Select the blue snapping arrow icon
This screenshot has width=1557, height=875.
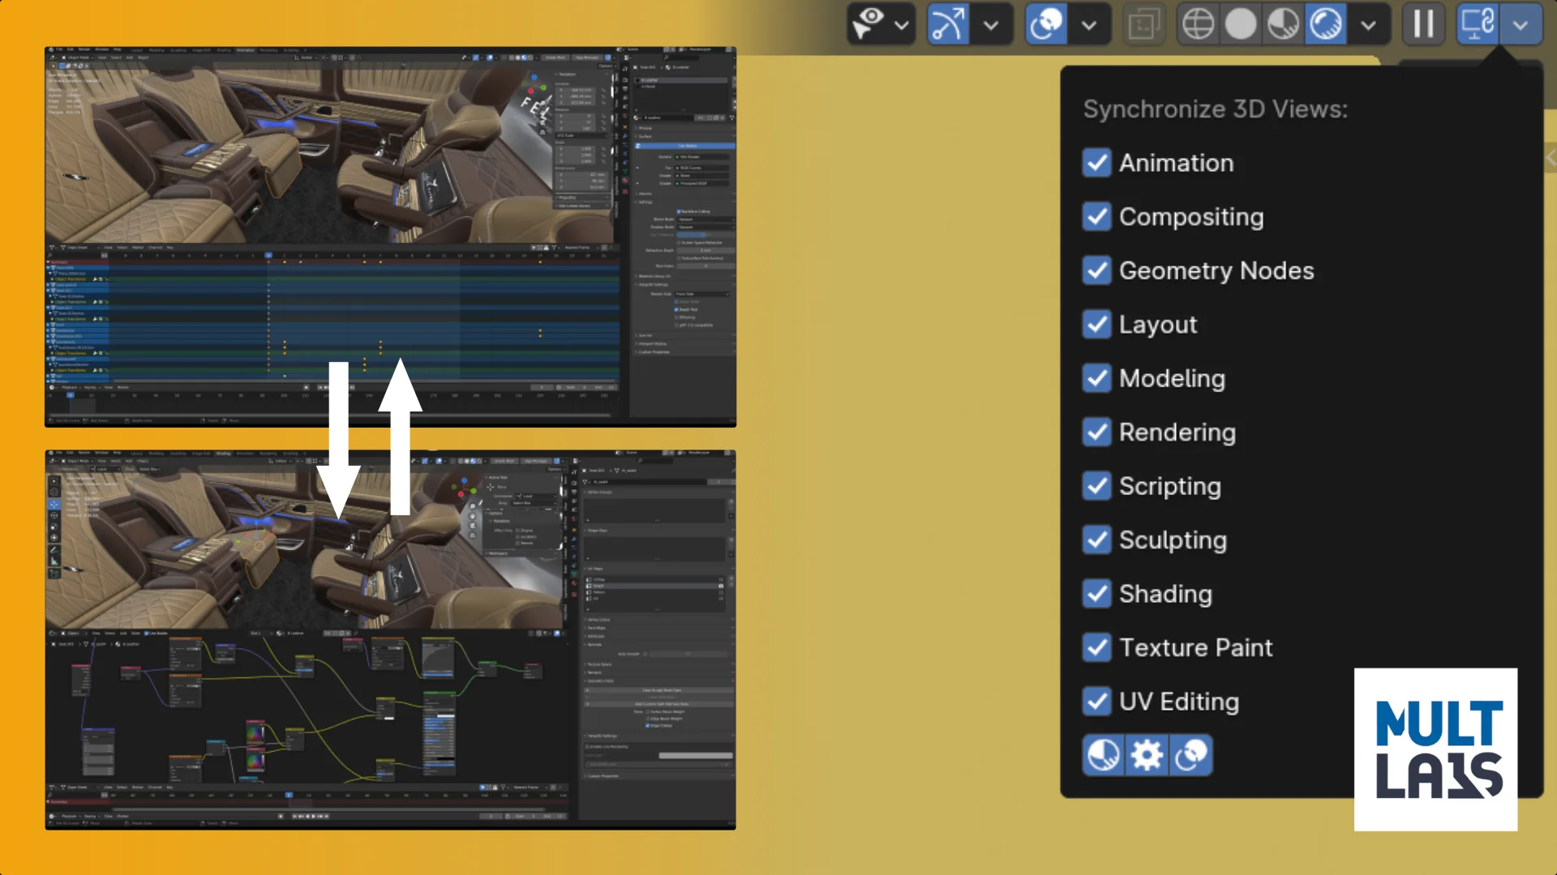click(947, 24)
